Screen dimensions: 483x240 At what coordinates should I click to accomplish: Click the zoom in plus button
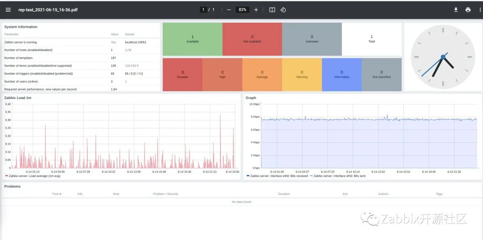256,9
